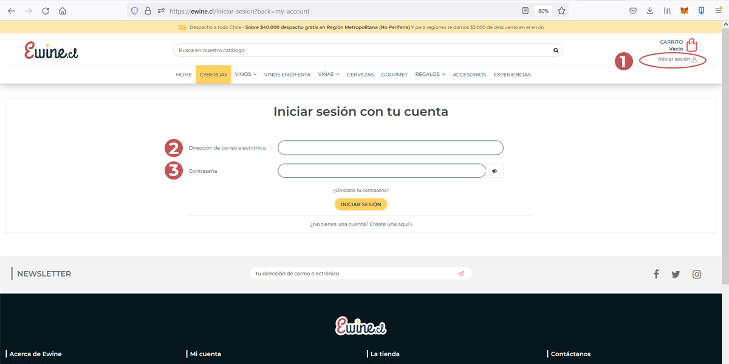Open the MetaMask fox extension

point(684,11)
